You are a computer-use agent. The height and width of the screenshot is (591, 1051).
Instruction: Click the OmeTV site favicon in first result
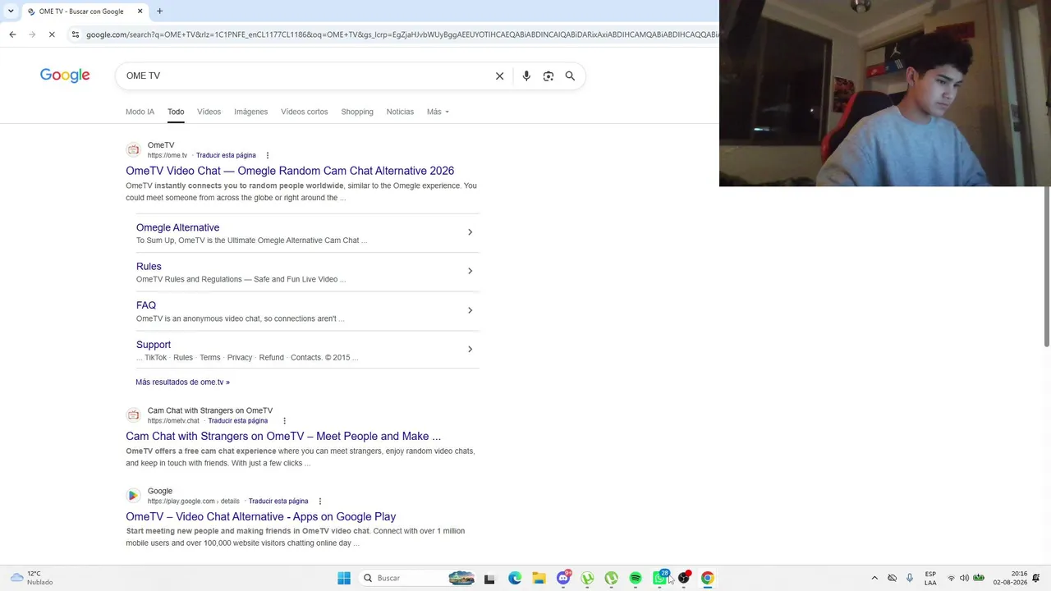tap(133, 149)
